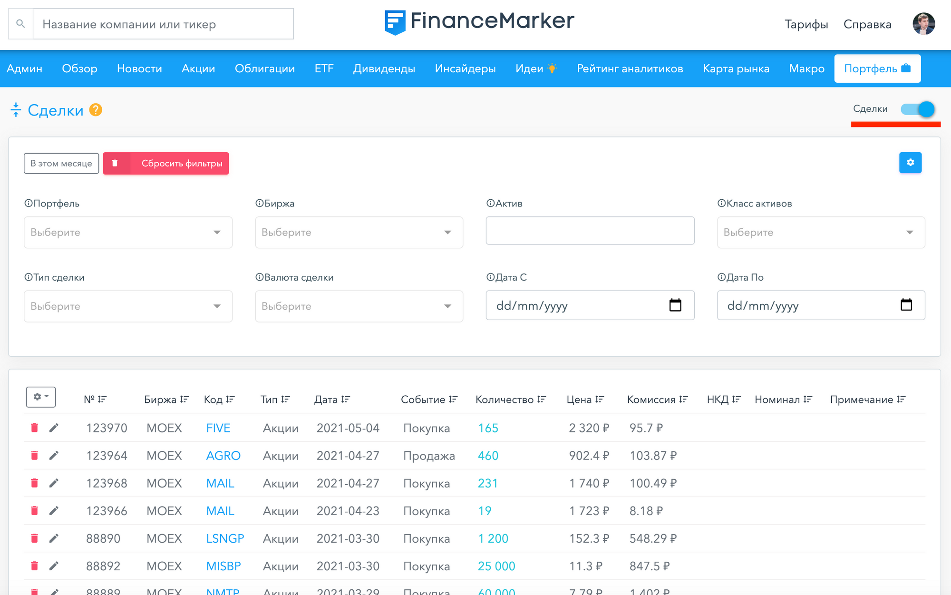Toggle the Сделки switch off
951x595 pixels.
[x=918, y=109]
